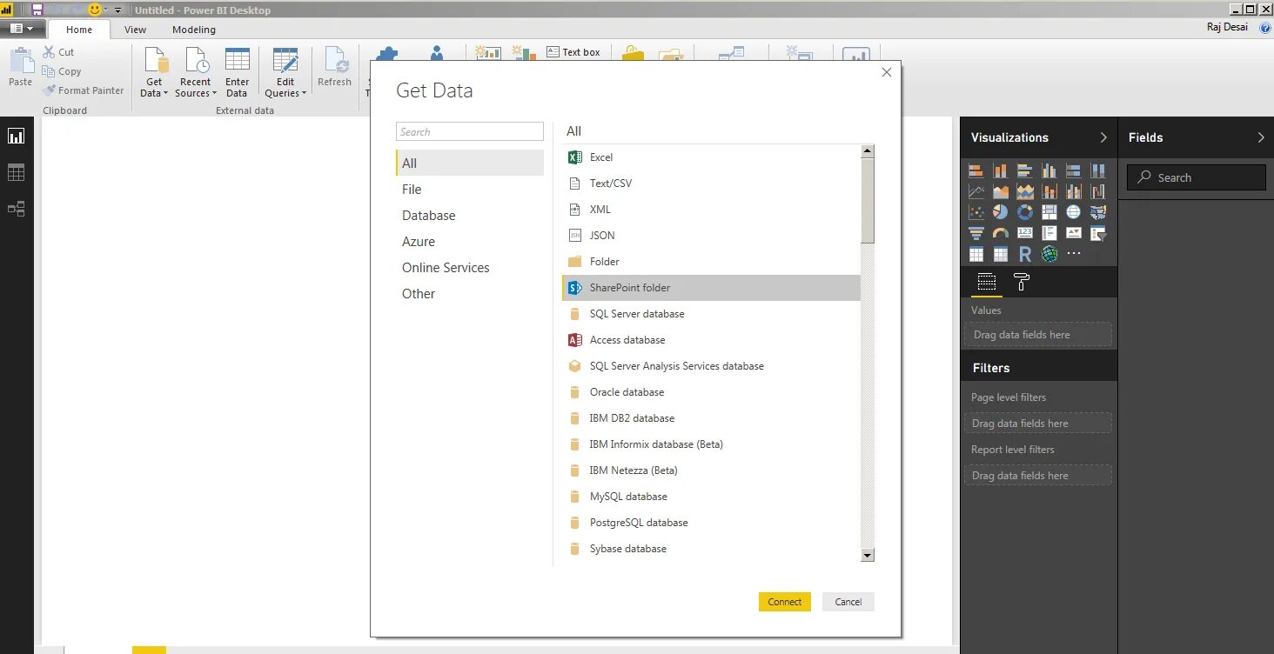
Task: Click the Save icon in the title bar
Action: click(37, 10)
